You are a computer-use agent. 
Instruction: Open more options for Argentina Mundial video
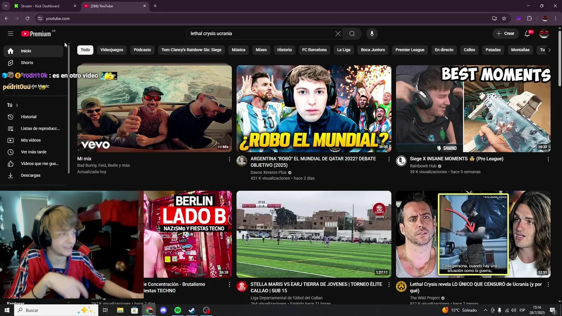(389, 159)
